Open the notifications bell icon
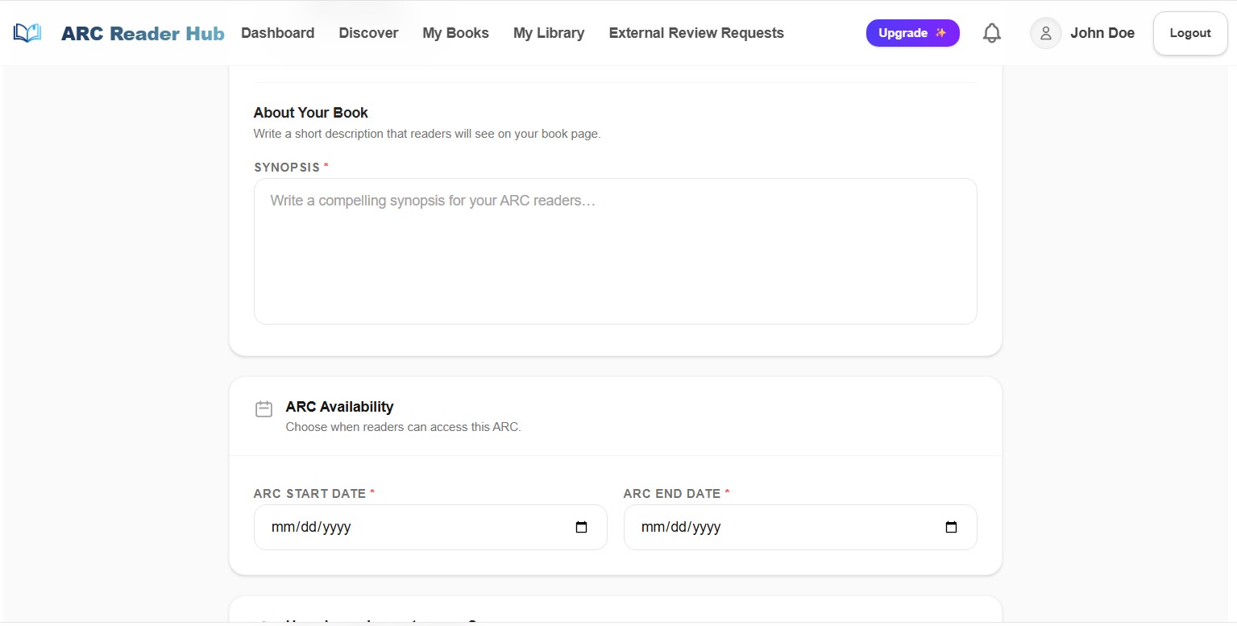 point(992,33)
